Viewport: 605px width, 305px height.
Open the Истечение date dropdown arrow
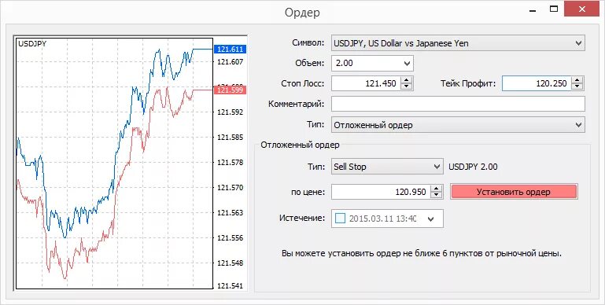pyautogui.click(x=431, y=219)
